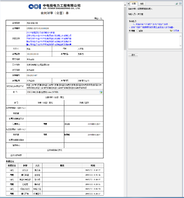The image size is (184, 198).
Task: Click the 提交 submit button
Action: click(133, 55)
